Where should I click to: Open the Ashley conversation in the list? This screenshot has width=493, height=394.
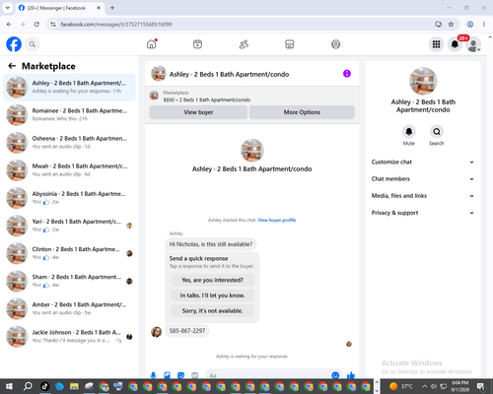pos(69,88)
